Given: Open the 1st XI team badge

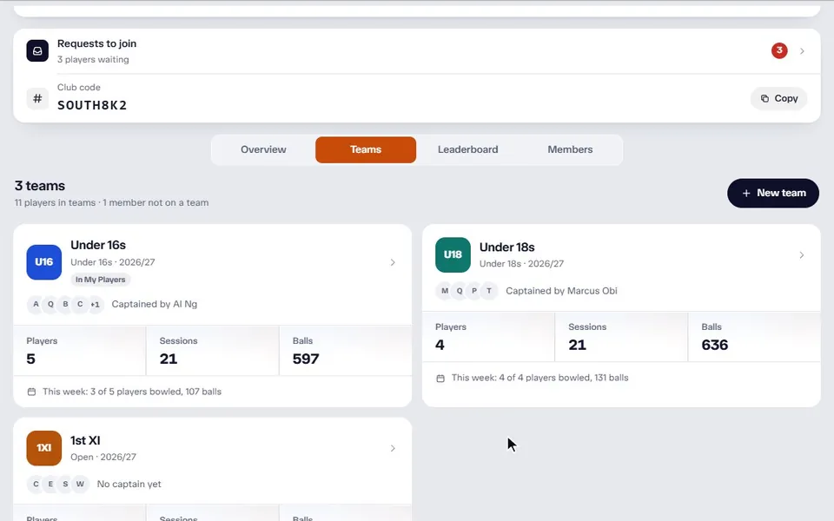Looking at the screenshot, I should click(x=44, y=448).
